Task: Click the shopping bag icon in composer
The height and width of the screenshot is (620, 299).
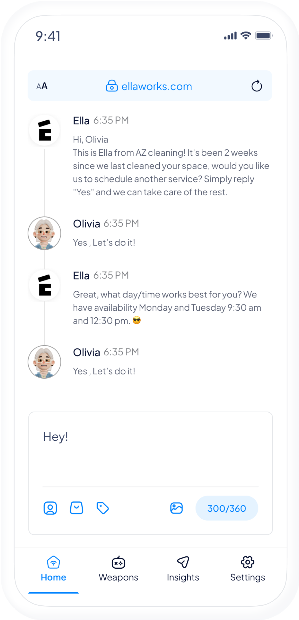Action: pyautogui.click(x=76, y=508)
